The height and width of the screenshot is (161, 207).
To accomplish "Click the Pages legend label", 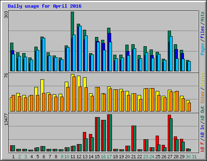I will (202, 49).
